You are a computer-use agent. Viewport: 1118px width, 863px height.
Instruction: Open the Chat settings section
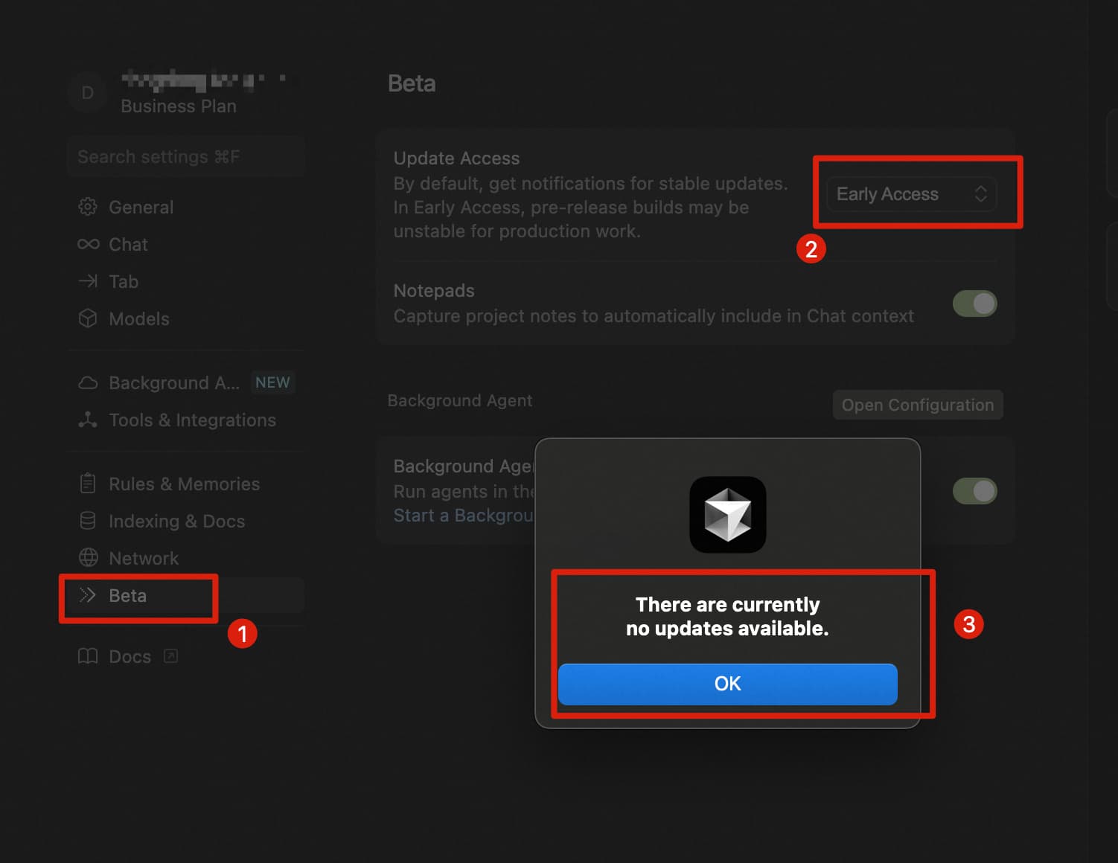[x=186, y=244]
